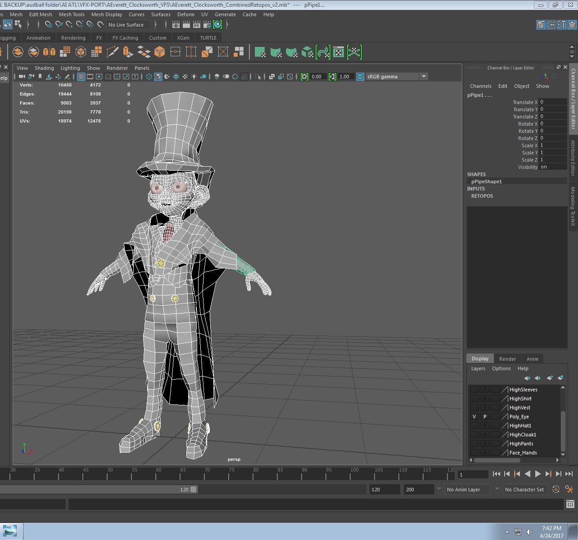Create a new empty display layer
This screenshot has width=578, height=540.
(x=550, y=378)
